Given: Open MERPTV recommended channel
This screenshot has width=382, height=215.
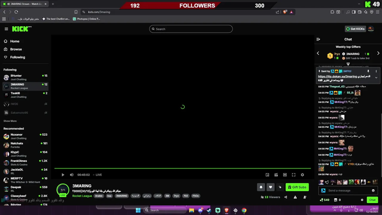Looking at the screenshot, I should click(25, 180).
